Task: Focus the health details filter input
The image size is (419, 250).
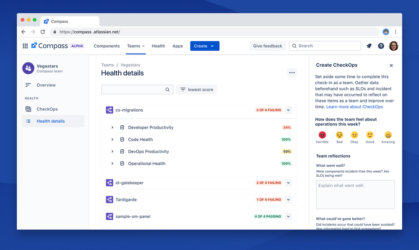Action: 137,90
